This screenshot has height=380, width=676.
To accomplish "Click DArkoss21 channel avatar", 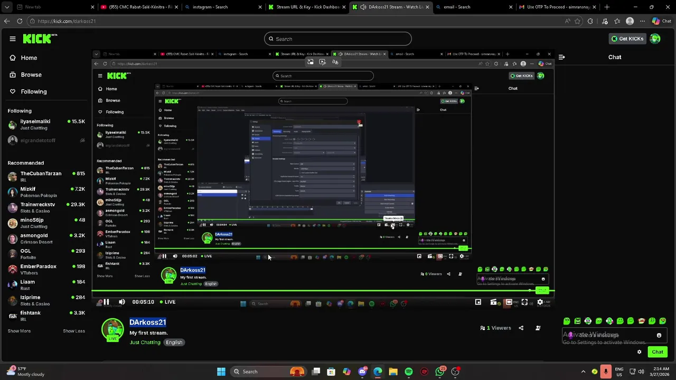I will click(x=112, y=330).
